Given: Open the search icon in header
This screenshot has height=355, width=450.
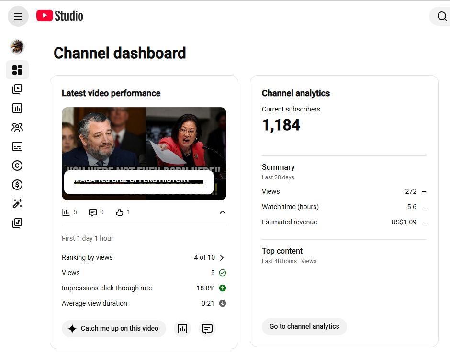Looking at the screenshot, I should [x=442, y=16].
